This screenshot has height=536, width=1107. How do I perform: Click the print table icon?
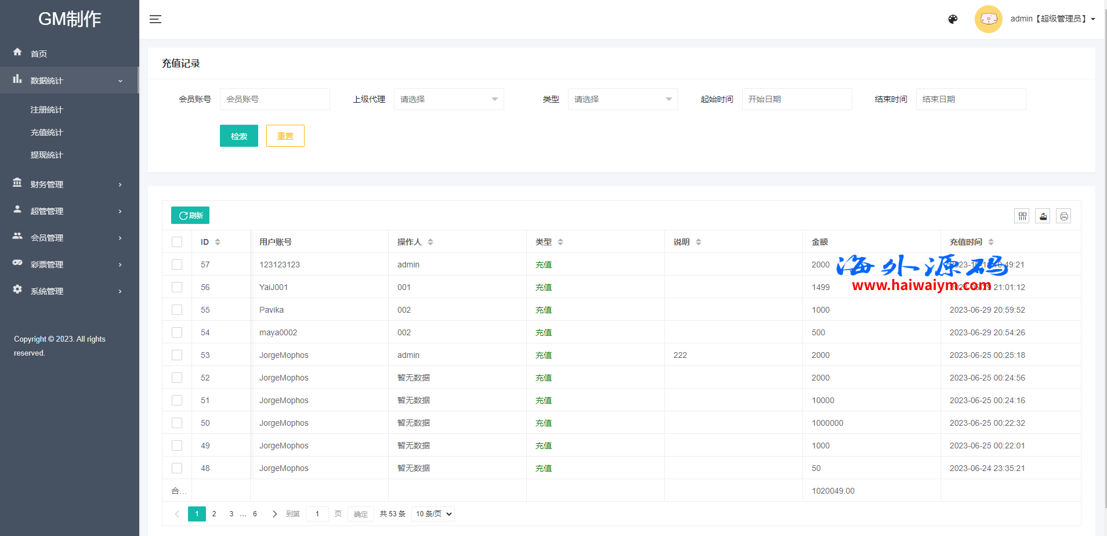(1063, 216)
